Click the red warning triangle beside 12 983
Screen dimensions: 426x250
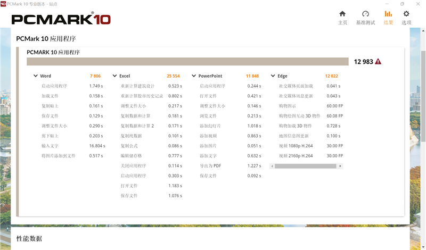tap(378, 62)
